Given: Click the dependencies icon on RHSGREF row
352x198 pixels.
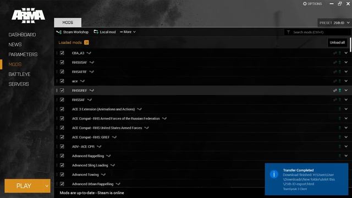Looking at the screenshot, I should coord(335,90).
